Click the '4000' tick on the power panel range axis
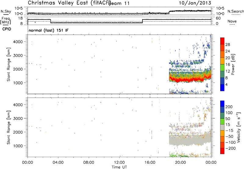 coord(18,42)
